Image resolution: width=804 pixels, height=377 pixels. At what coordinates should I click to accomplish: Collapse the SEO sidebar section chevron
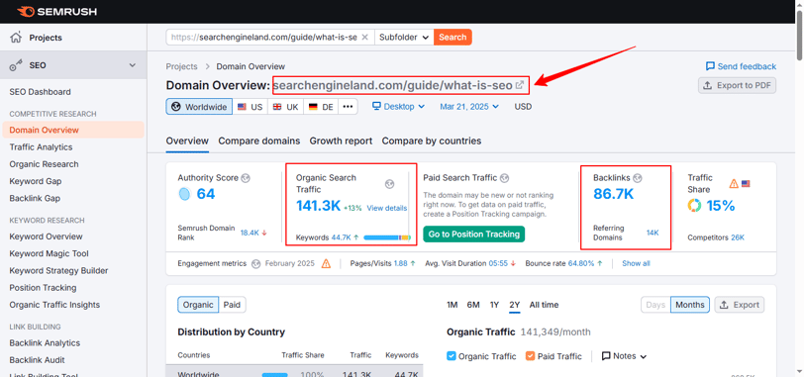click(x=133, y=65)
